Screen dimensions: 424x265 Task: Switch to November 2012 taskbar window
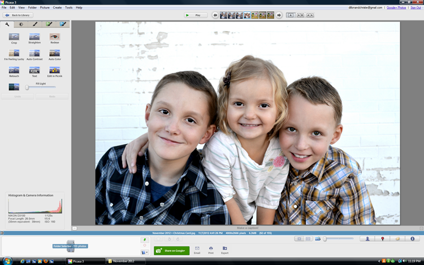126,261
